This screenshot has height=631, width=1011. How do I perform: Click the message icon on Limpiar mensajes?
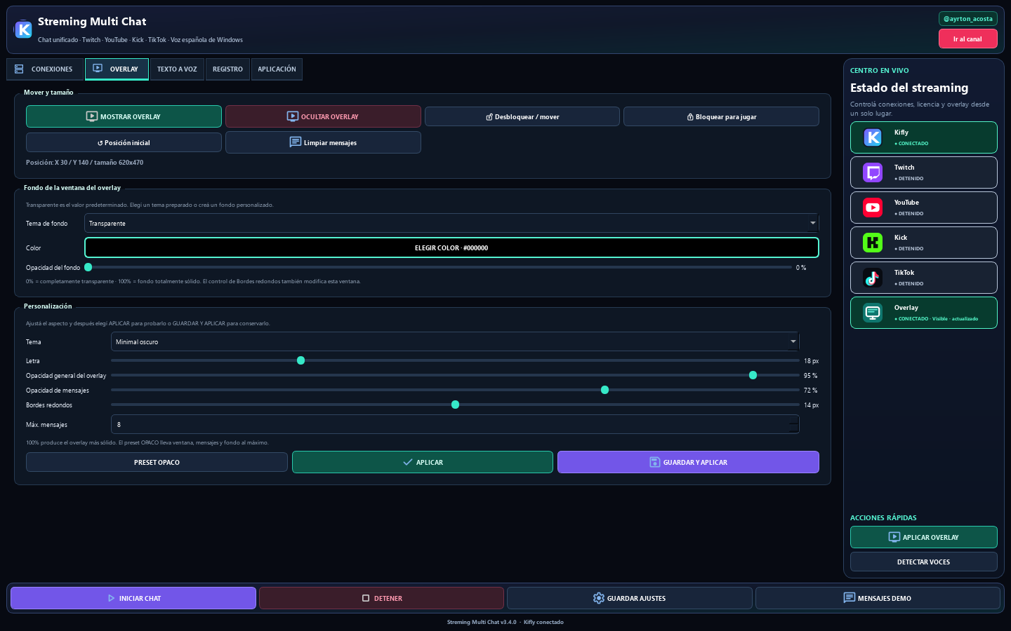point(296,142)
